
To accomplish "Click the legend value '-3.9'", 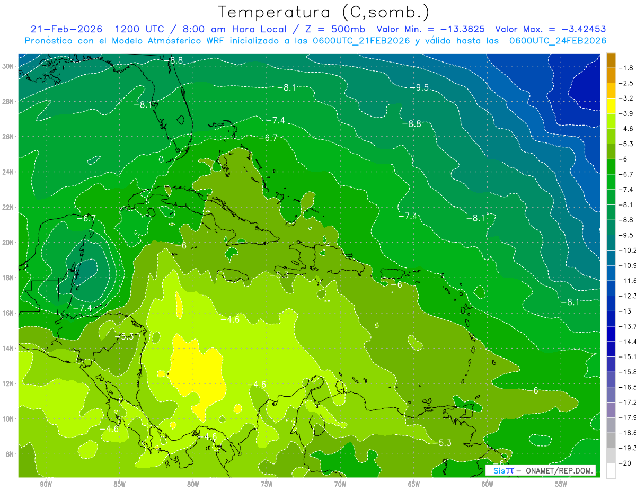I will 626,113.
